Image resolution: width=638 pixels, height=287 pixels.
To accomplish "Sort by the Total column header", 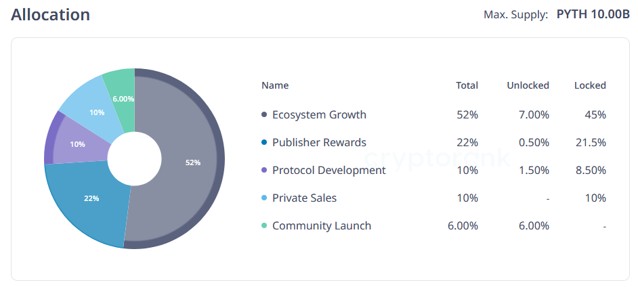I will 467,85.
